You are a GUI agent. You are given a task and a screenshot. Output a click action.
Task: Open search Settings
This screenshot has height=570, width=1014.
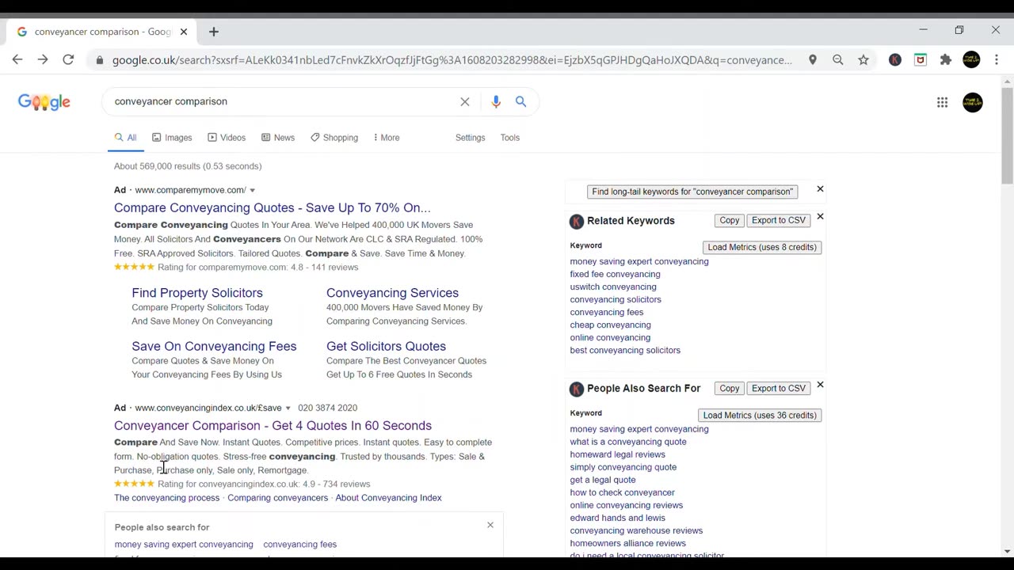point(470,138)
